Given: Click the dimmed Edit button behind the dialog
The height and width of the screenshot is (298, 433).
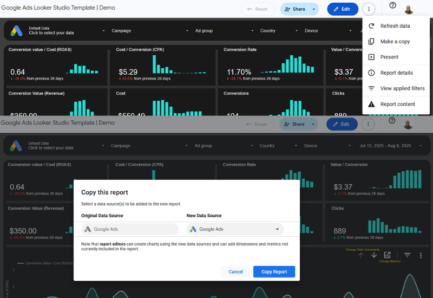Looking at the screenshot, I should coord(342,124).
